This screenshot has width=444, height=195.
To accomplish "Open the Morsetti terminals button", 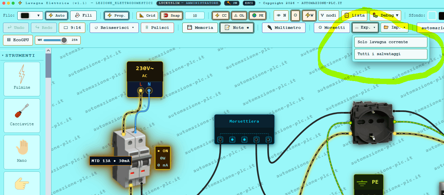I will click(x=331, y=28).
